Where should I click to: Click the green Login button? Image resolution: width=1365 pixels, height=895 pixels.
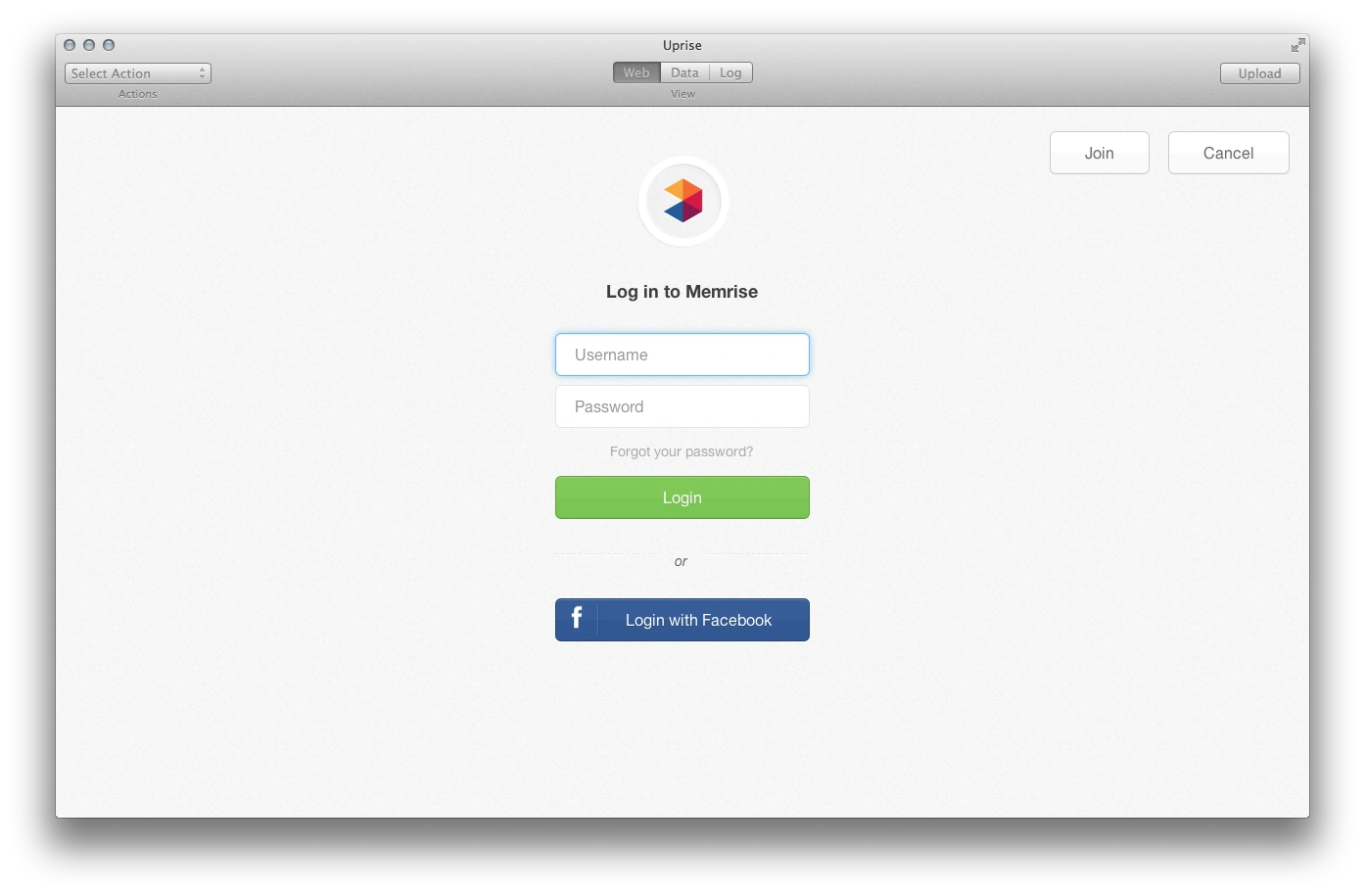(x=682, y=497)
